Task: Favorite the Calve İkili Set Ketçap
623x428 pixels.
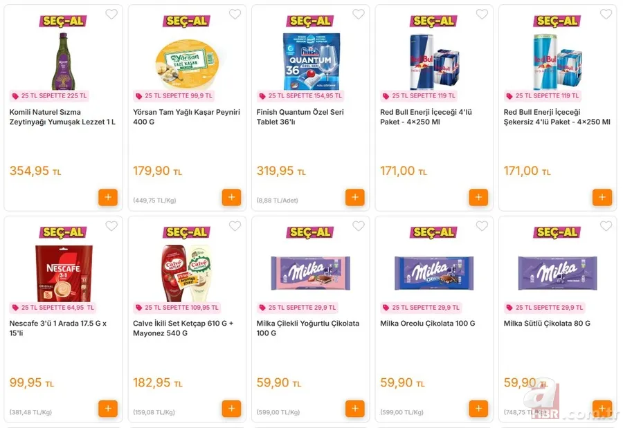Action: point(235,225)
